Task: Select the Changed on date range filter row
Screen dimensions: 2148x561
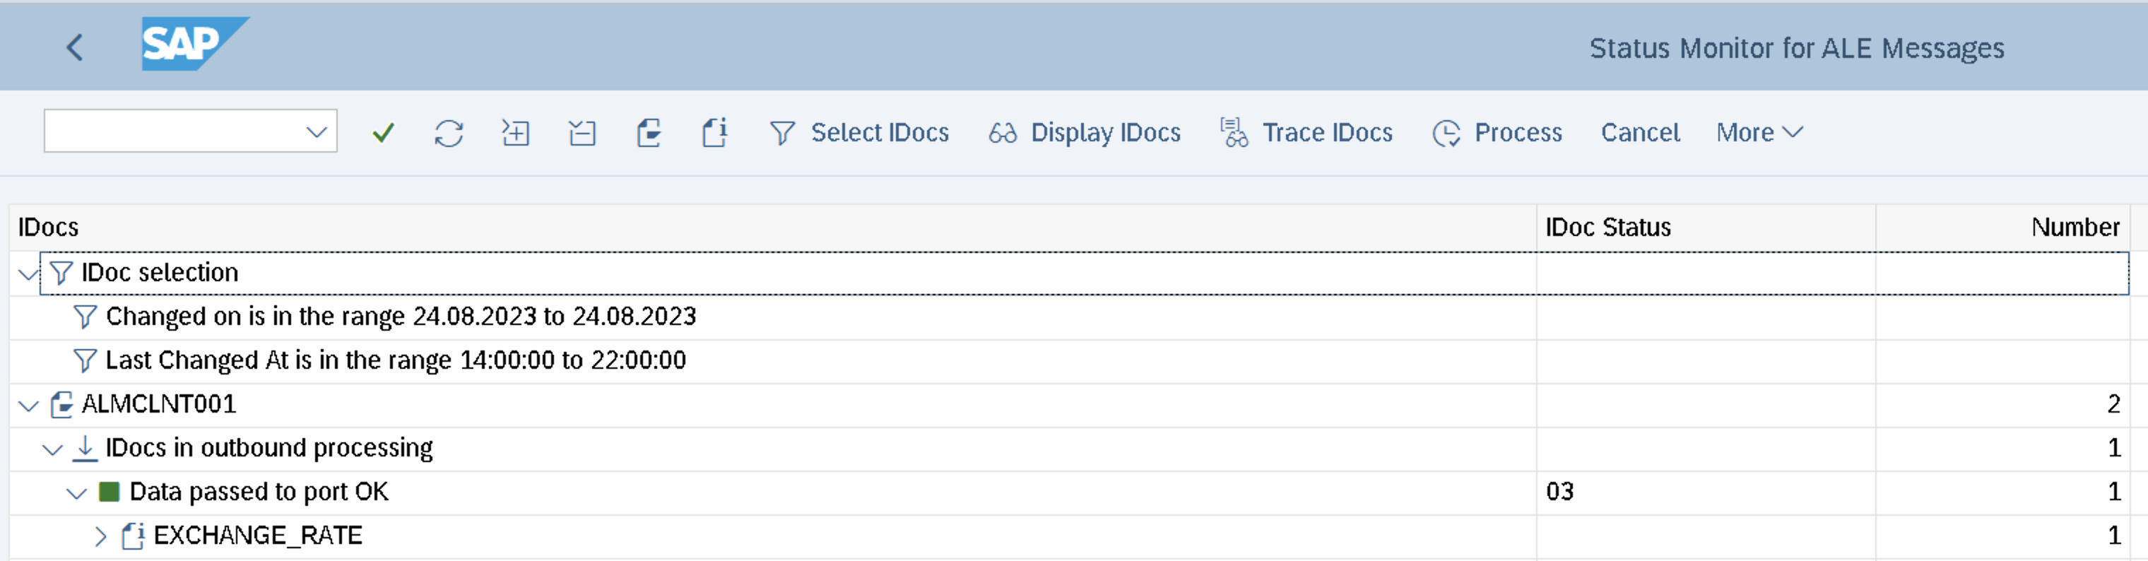Action: 400,317
